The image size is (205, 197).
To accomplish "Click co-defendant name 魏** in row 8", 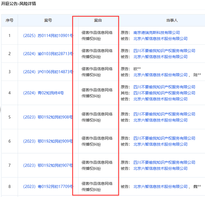I will click(x=197, y=186).
